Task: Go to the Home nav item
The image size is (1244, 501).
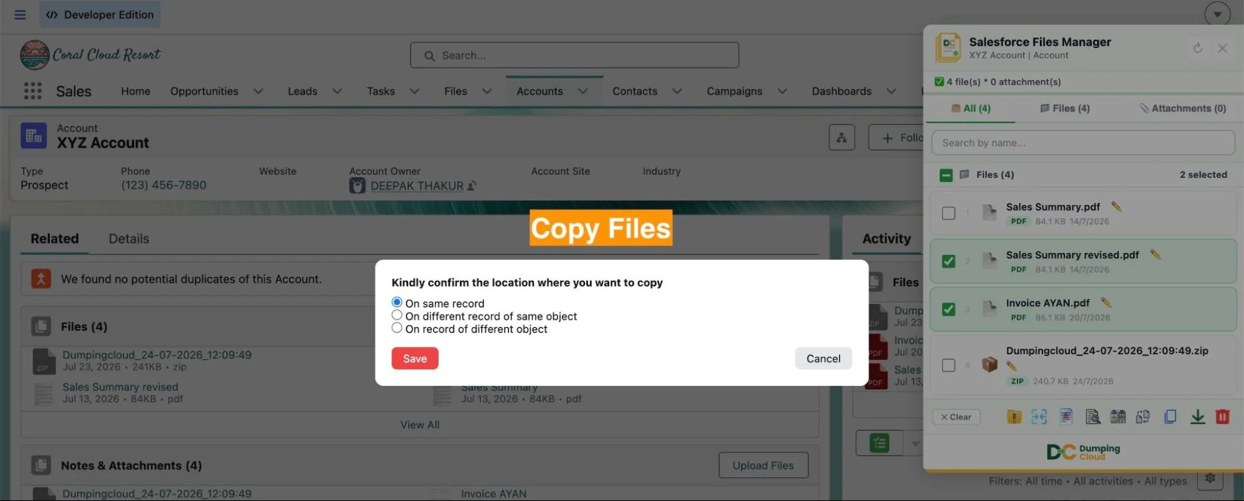Action: coord(136,91)
